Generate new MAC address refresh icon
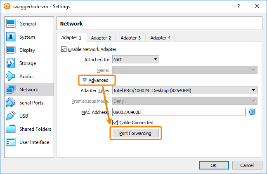 coord(252,112)
